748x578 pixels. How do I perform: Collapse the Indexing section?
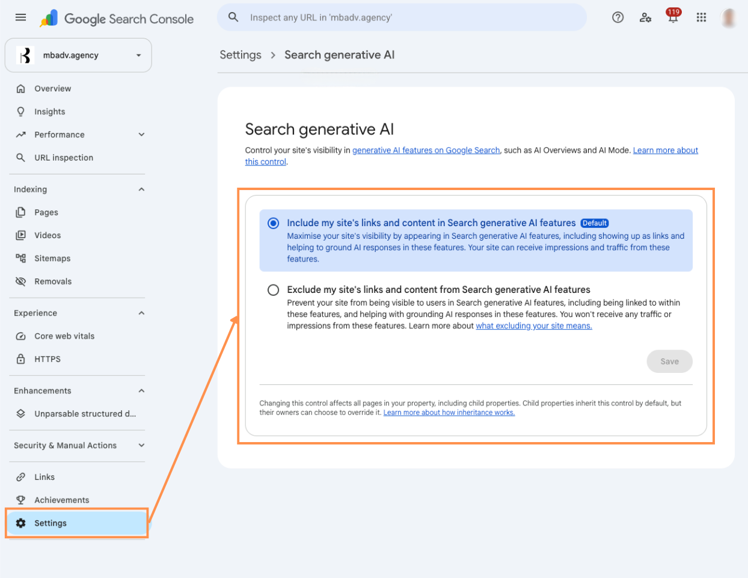point(142,189)
